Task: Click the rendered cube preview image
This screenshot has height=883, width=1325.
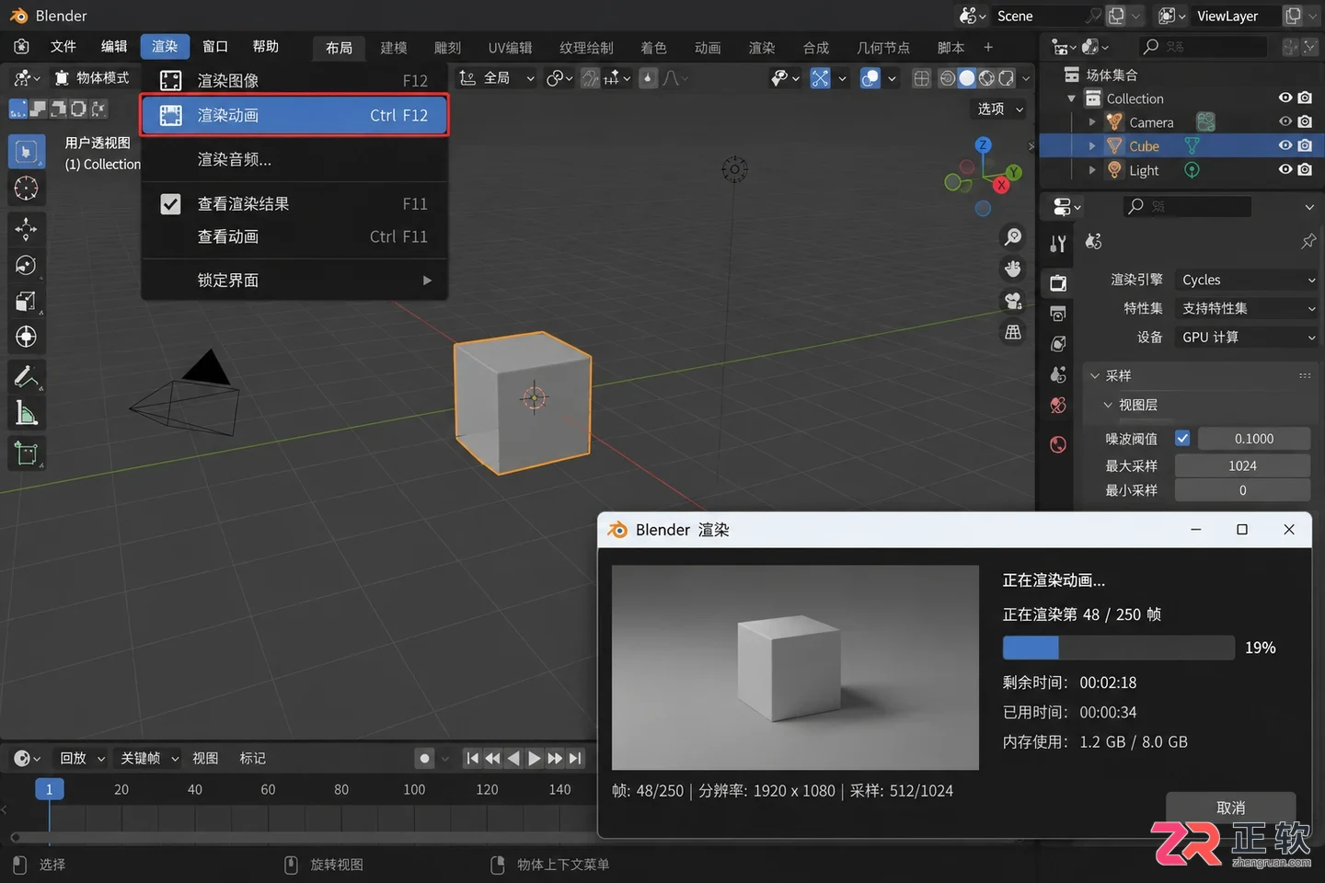Action: (x=795, y=668)
